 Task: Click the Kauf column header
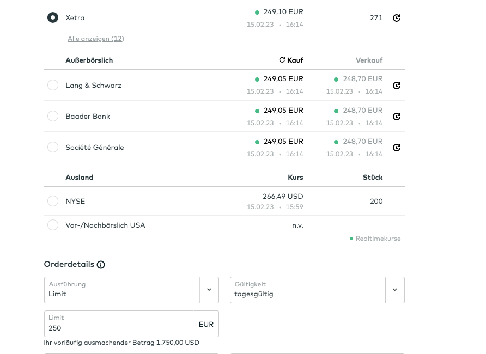295,60
